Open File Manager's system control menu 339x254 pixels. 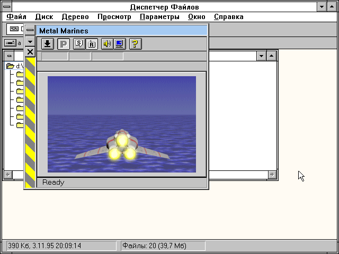[x=7, y=7]
